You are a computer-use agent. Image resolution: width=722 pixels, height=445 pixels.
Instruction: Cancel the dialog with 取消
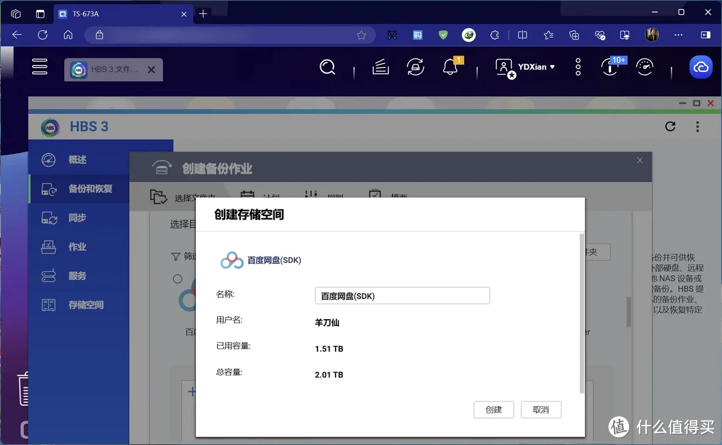click(x=541, y=410)
